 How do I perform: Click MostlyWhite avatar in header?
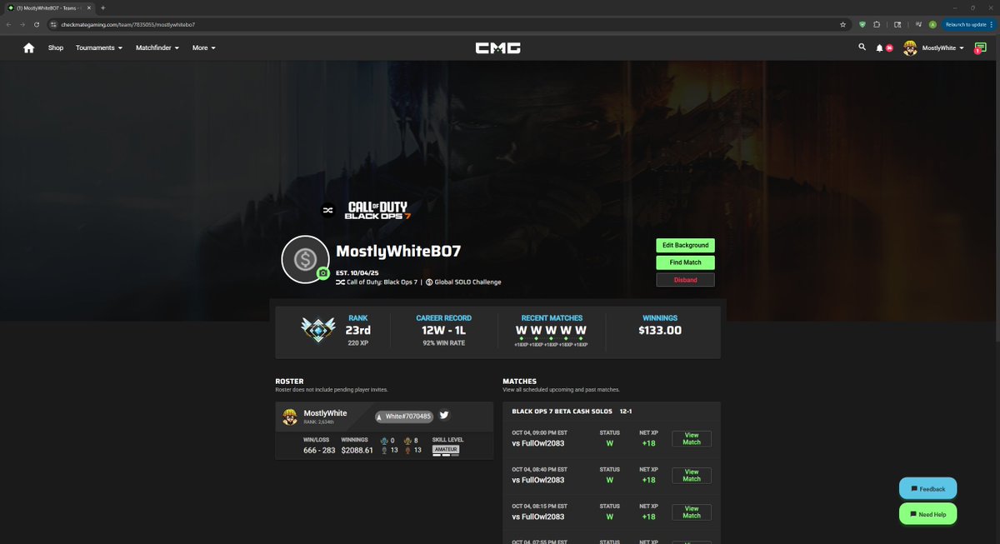point(910,48)
